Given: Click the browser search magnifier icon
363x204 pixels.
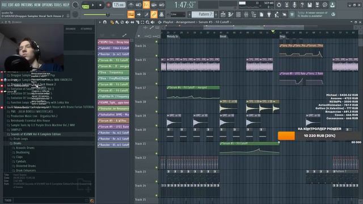Looking at the screenshot, I should pos(92,201).
